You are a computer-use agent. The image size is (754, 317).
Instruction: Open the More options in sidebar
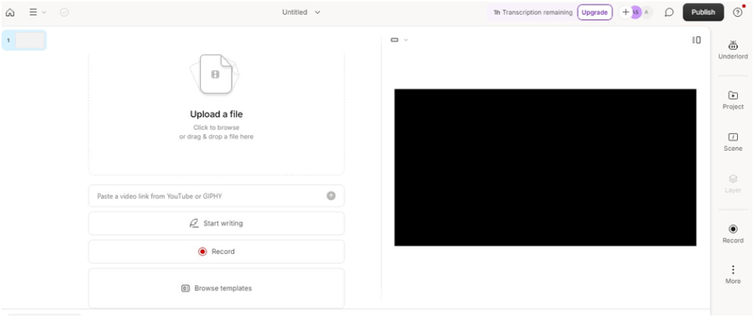pos(733,274)
